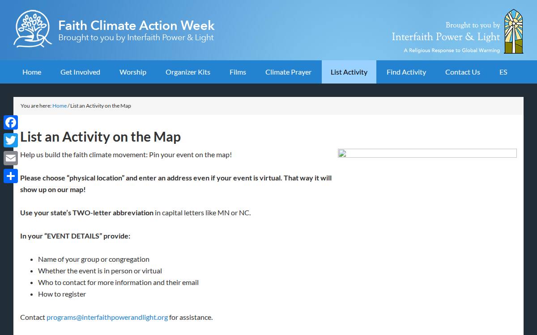Click the 'Who to contact for more information' bullet
The width and height of the screenshot is (537, 335).
tap(118, 282)
